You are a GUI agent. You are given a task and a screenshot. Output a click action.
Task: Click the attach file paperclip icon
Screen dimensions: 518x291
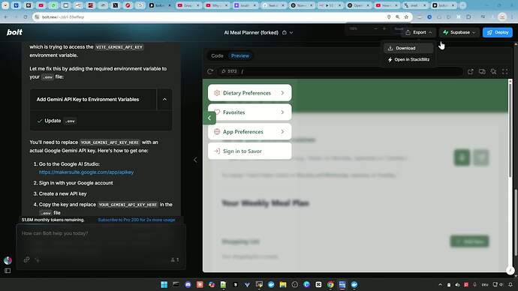coord(27,259)
